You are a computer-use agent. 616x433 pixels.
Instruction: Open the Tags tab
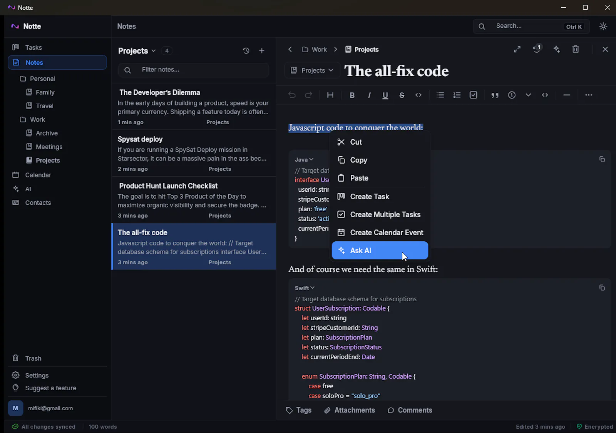coord(299,410)
